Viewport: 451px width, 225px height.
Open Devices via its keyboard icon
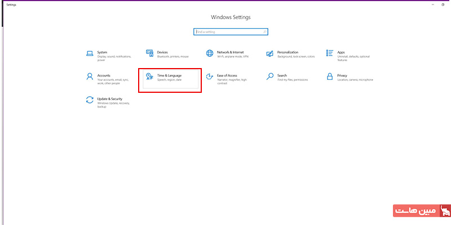[x=149, y=53]
